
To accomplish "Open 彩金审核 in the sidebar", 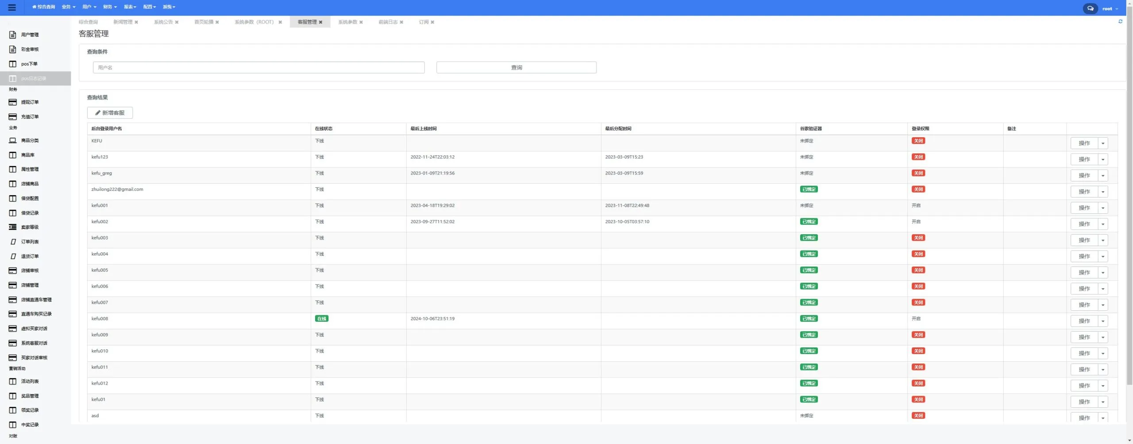I will [30, 49].
